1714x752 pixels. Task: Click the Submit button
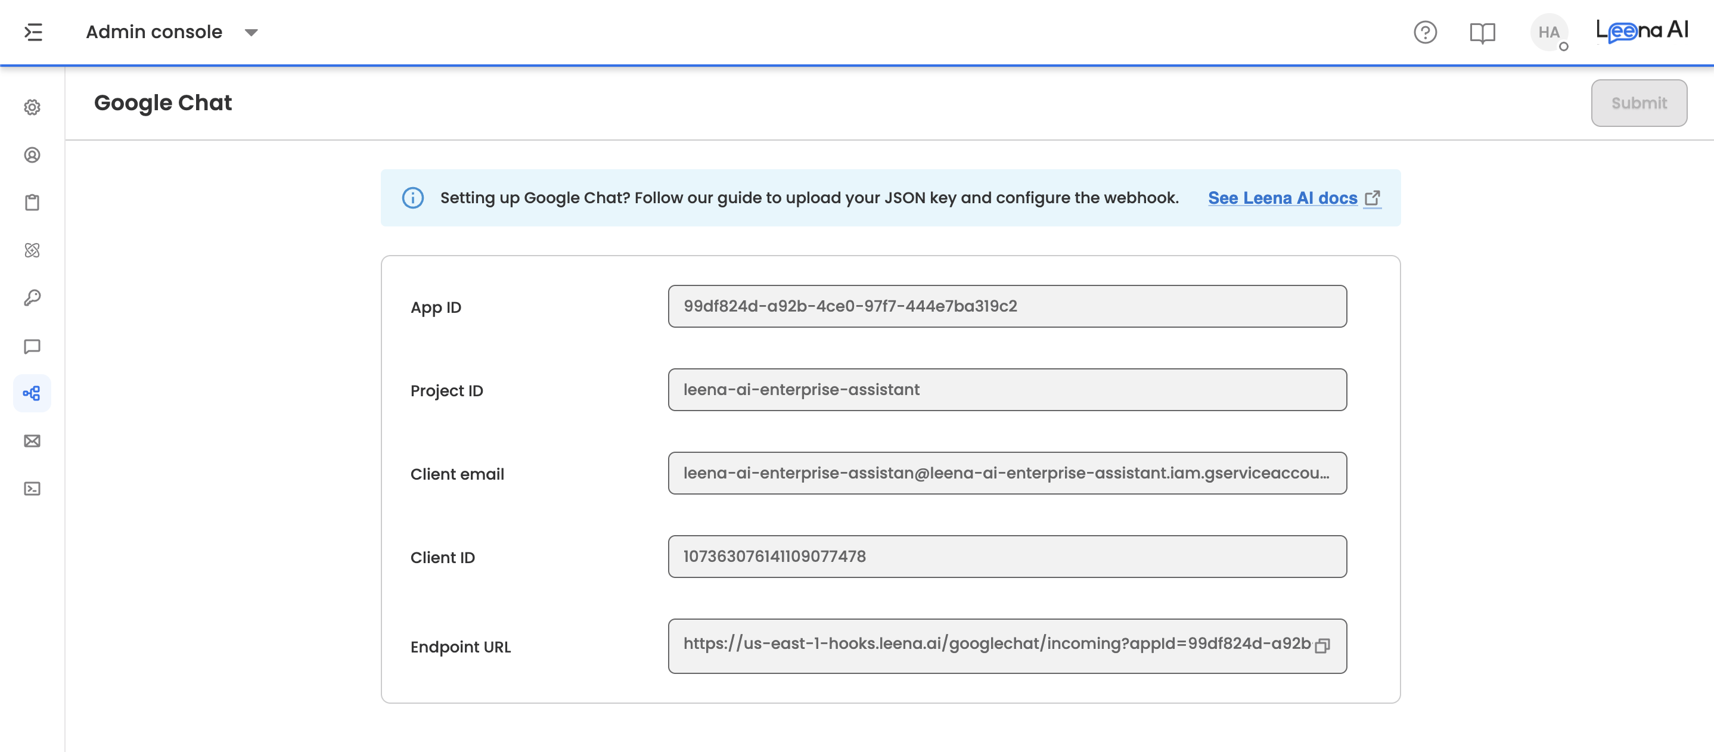coord(1639,103)
